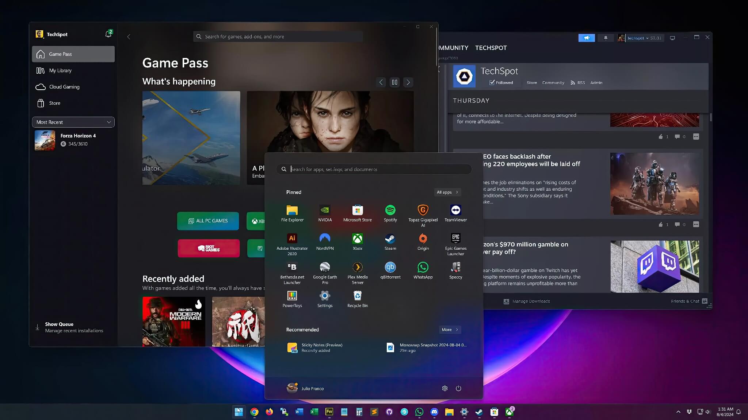Pause the What's happening carousel

click(x=394, y=82)
